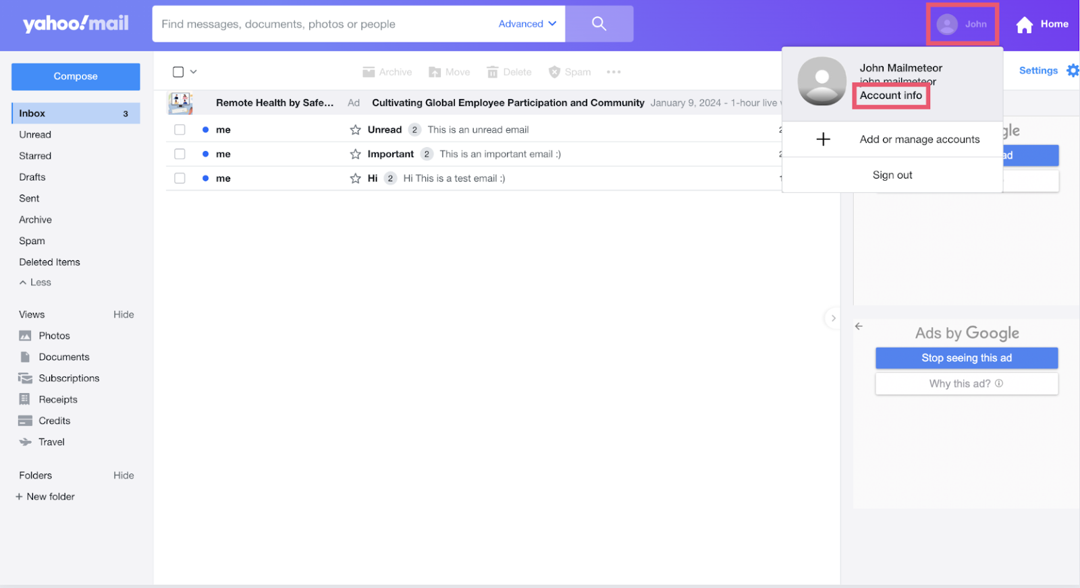Click the plus icon beside Add or manage accounts
This screenshot has width=1080, height=588.
point(823,140)
